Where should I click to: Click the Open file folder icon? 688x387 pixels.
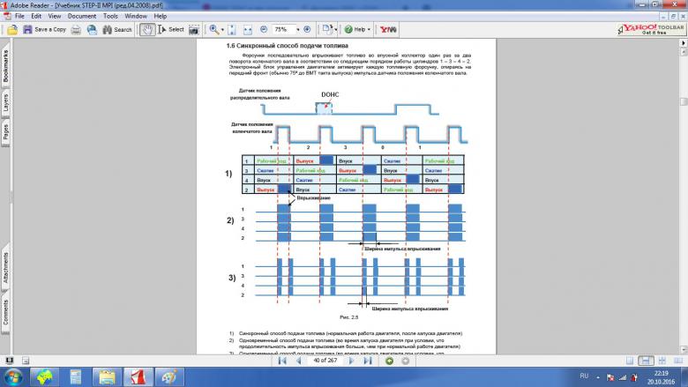click(x=12, y=29)
